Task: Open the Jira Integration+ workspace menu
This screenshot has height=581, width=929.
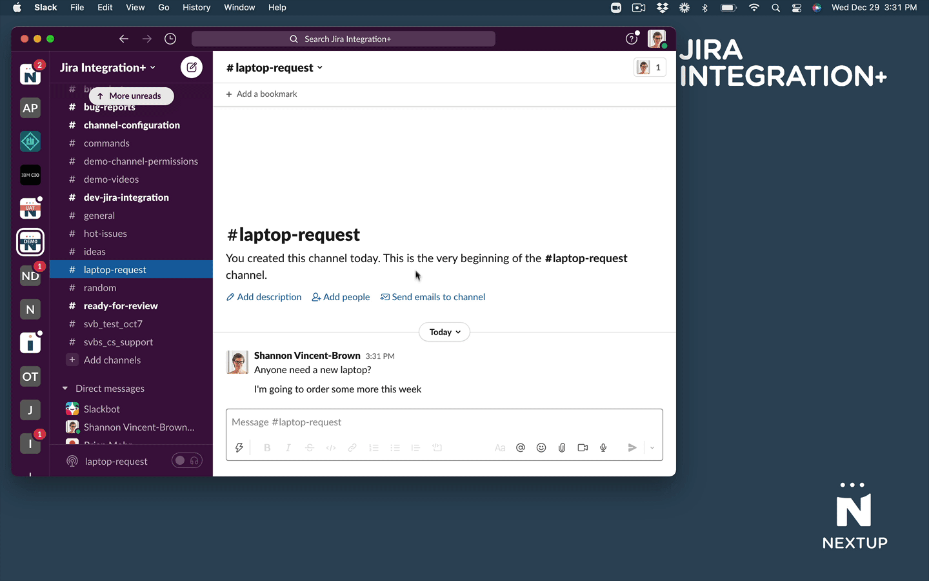Action: pyautogui.click(x=108, y=67)
